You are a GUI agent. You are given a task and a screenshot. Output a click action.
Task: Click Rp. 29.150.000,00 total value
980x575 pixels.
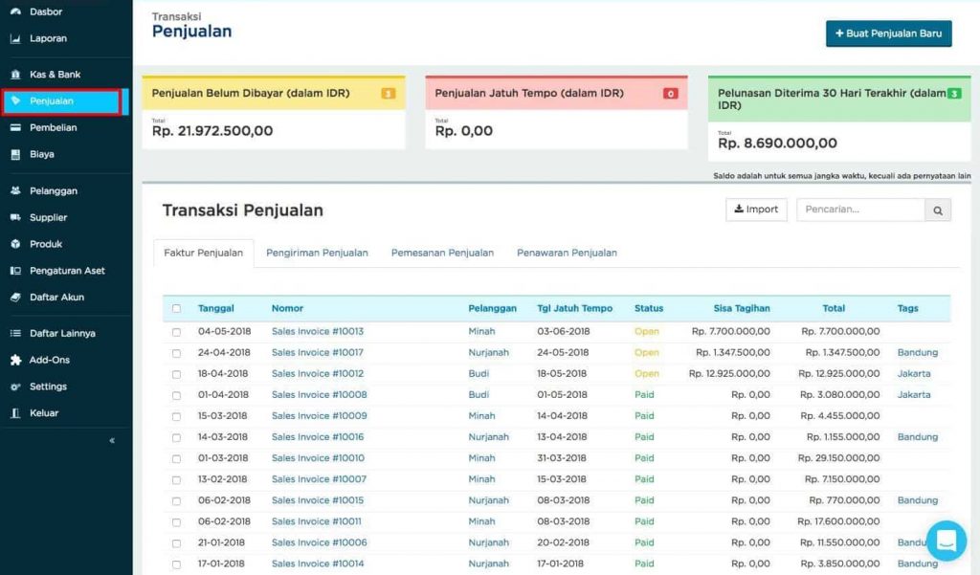click(838, 458)
